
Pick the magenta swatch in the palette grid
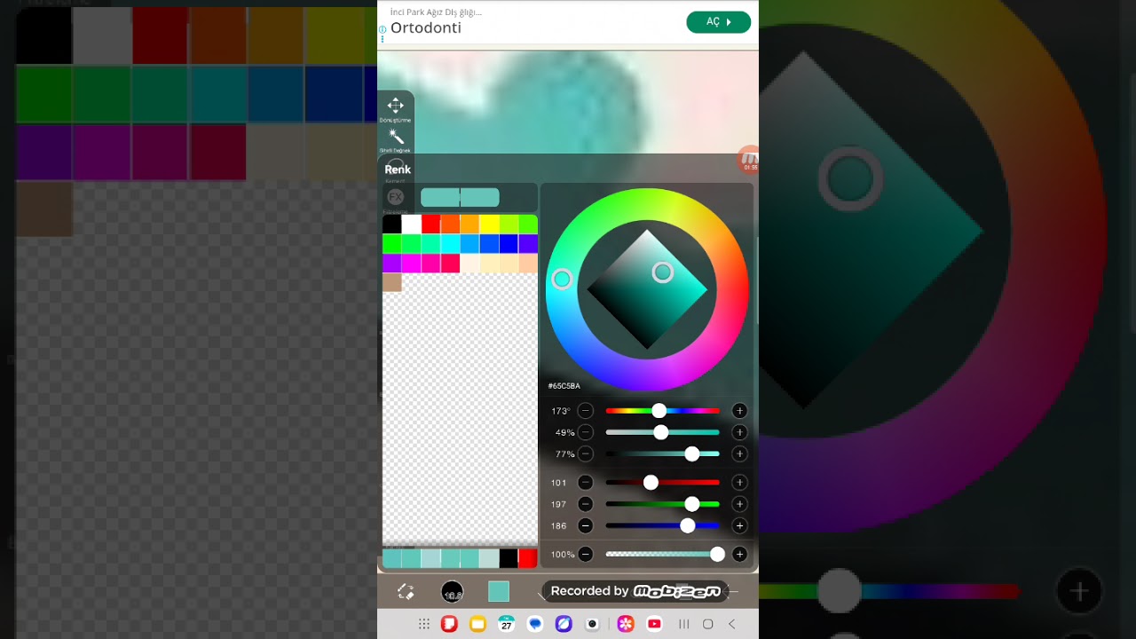pos(412,263)
